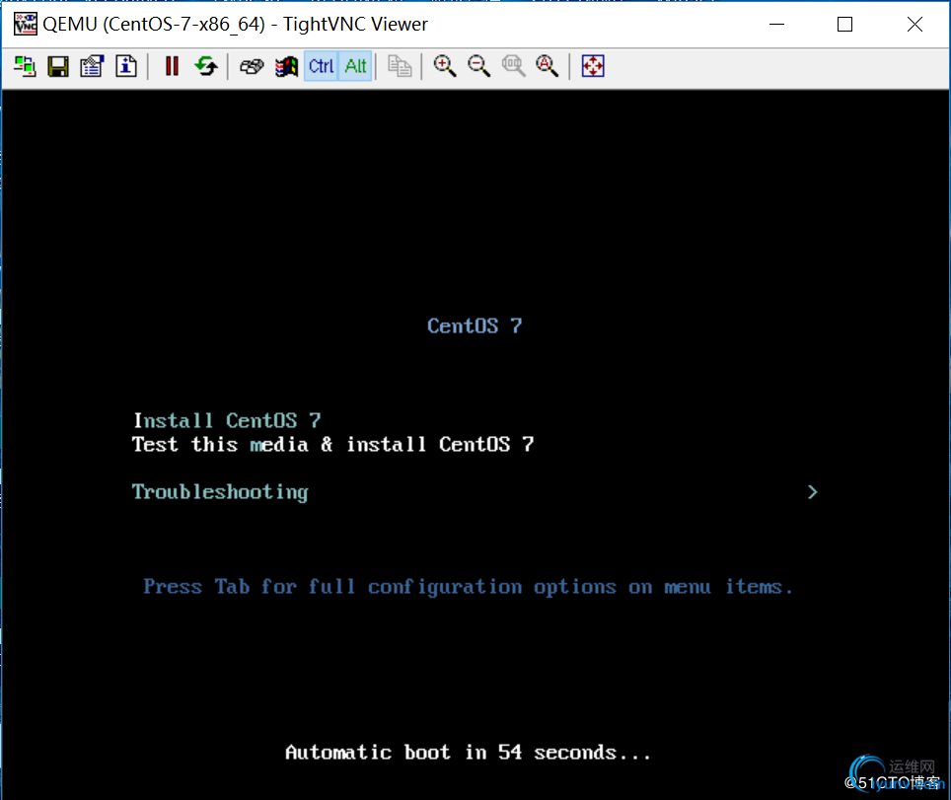Screen dimensions: 951x800
Task: Zoom out with the minus magnifier
Action: click(479, 66)
